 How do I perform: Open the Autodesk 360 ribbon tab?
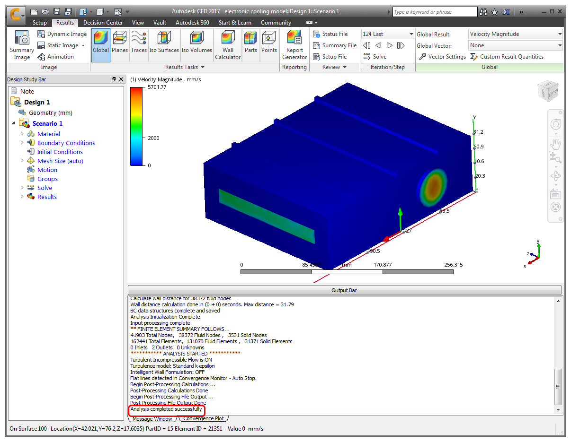(x=192, y=22)
